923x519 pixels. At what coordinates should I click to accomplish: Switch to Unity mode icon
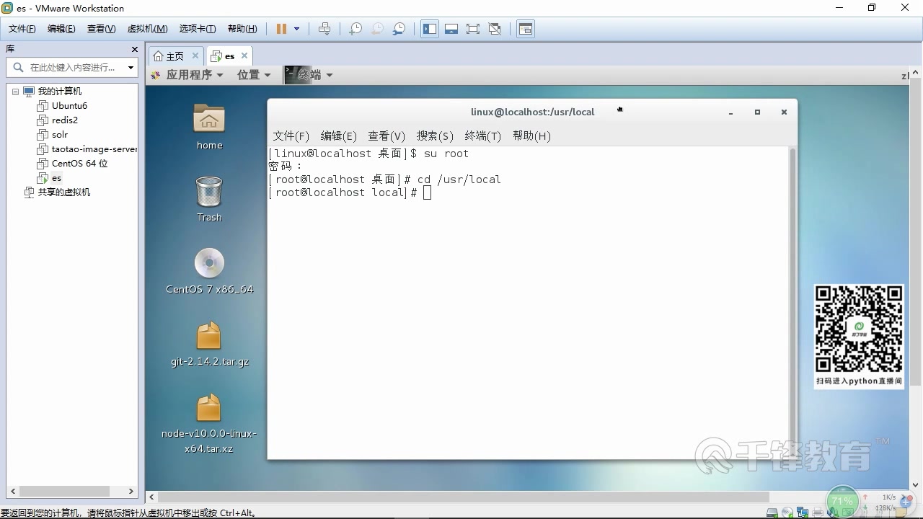495,29
